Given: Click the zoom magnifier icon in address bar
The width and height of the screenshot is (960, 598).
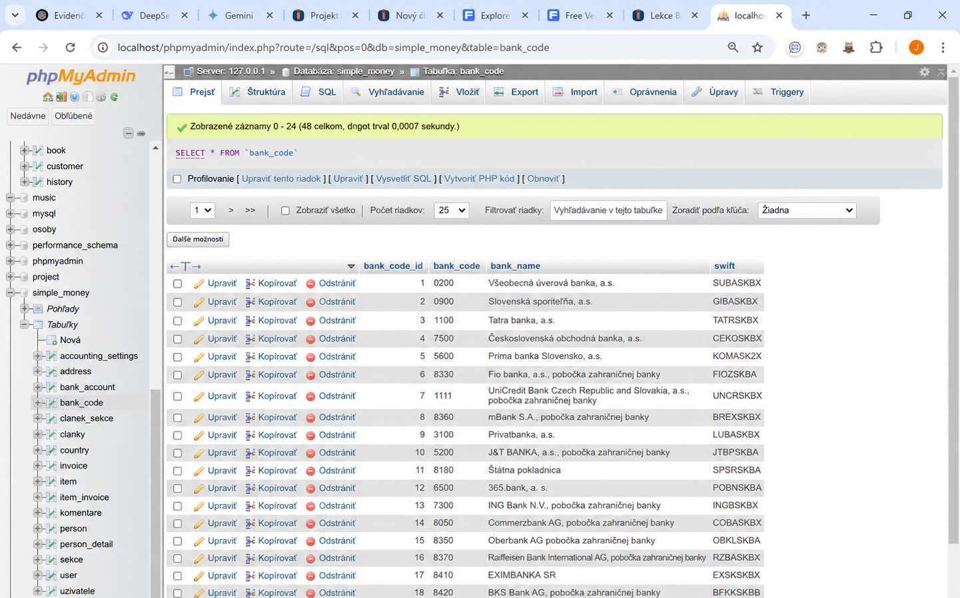Looking at the screenshot, I should point(733,47).
